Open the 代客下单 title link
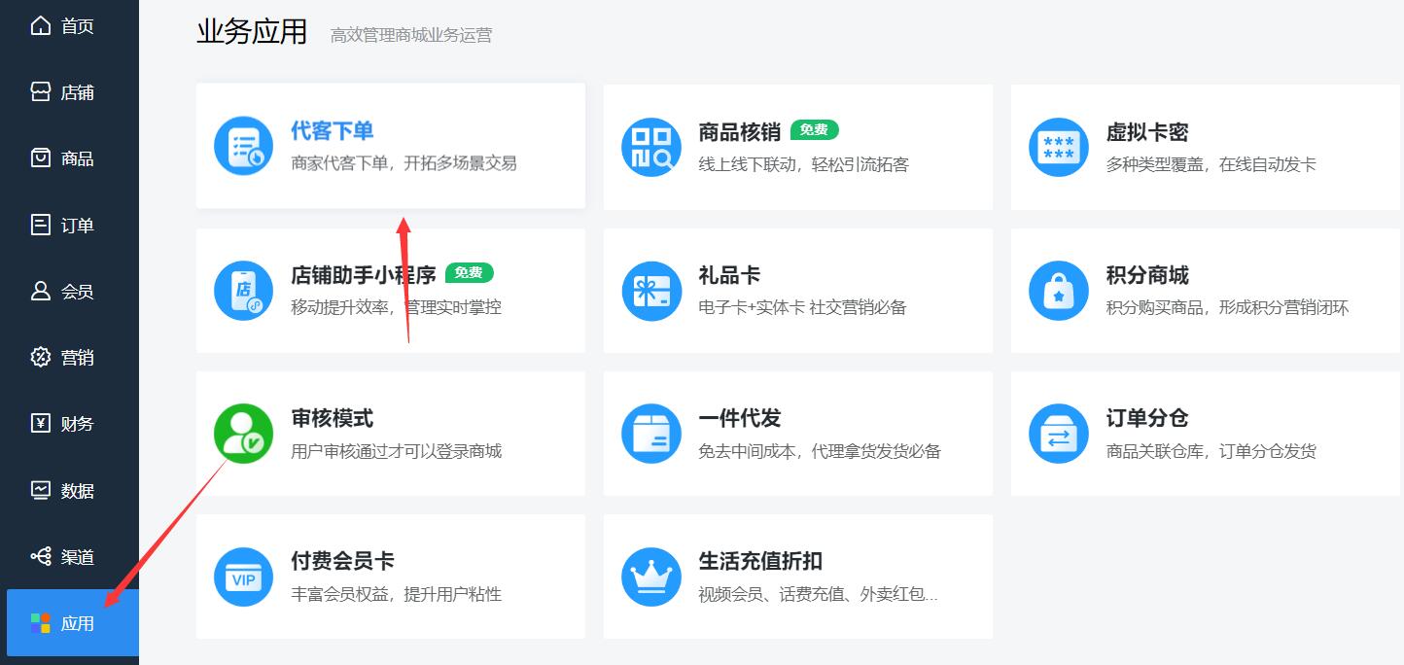This screenshot has width=1404, height=665. (x=332, y=131)
